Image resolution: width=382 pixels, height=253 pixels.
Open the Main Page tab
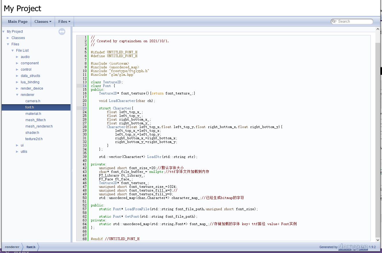pos(18,22)
